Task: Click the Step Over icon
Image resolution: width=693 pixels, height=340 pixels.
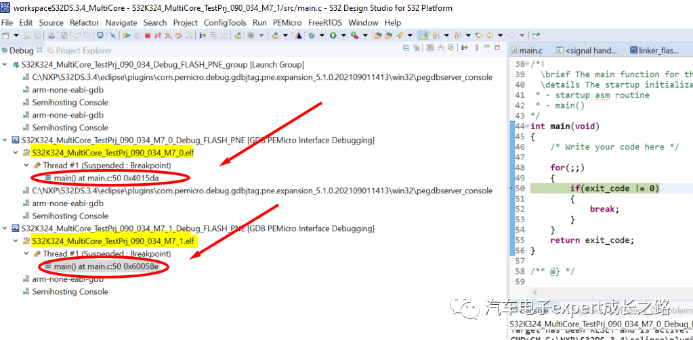Action: 179,35
